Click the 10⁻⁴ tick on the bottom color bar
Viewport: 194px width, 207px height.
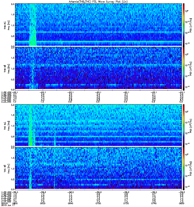point(186,176)
